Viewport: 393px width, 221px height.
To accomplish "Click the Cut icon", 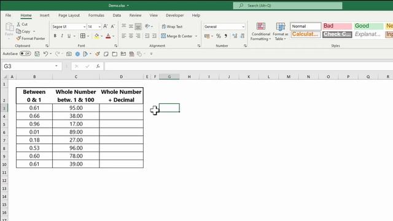I will pyautogui.click(x=19, y=25).
